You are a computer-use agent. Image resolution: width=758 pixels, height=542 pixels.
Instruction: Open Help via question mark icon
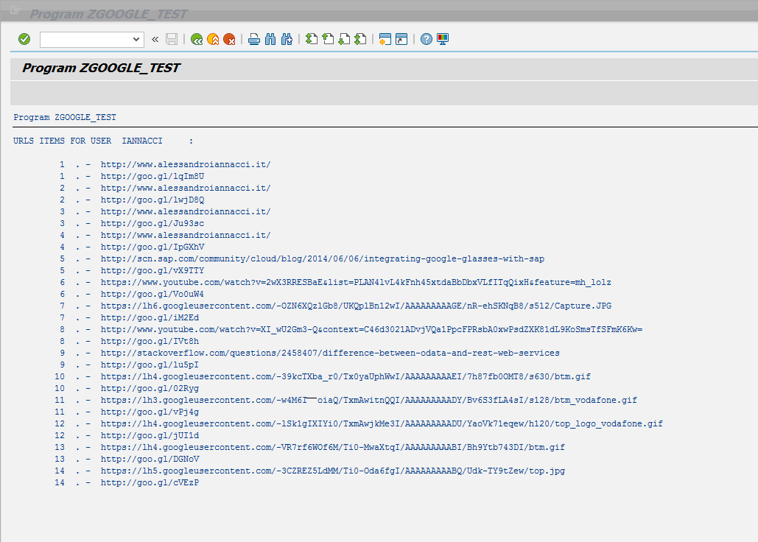(x=427, y=39)
